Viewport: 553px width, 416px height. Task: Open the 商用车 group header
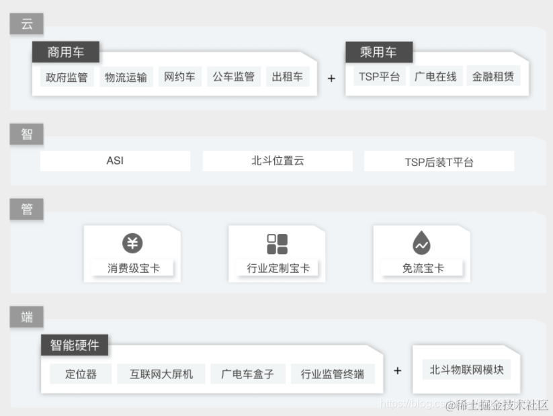66,52
